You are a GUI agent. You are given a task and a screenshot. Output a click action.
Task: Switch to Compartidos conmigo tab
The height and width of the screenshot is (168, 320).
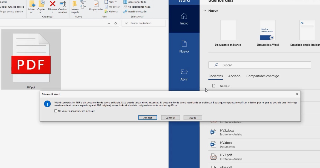(263, 76)
